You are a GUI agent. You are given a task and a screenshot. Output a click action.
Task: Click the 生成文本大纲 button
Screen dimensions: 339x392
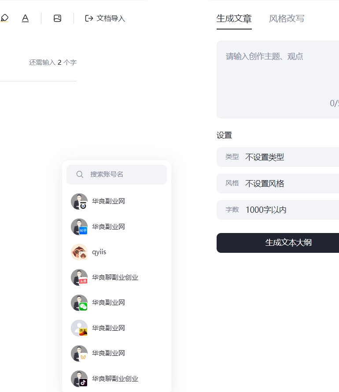click(x=278, y=243)
